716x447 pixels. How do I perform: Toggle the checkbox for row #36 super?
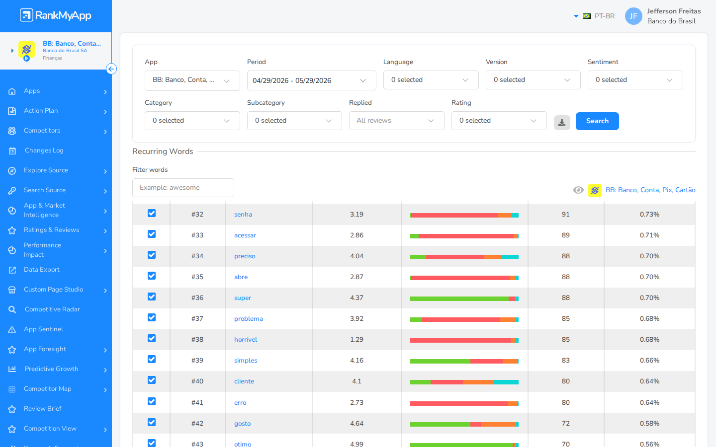pos(152,297)
